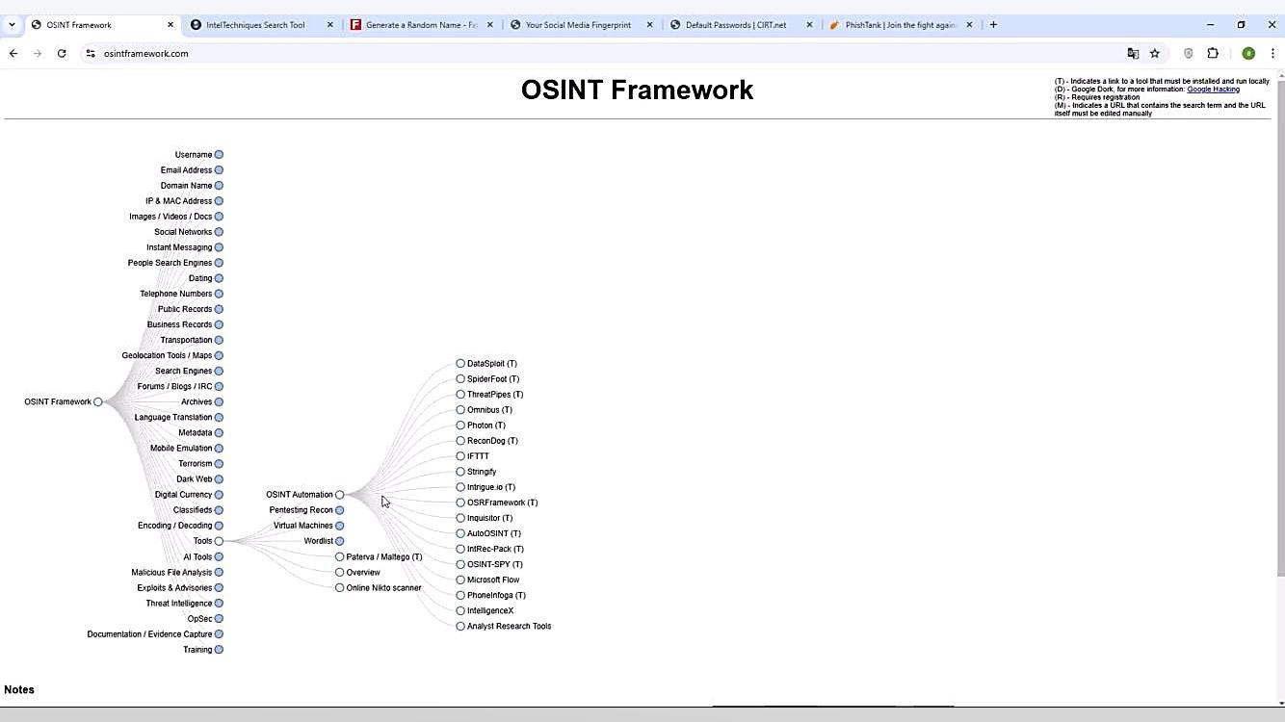This screenshot has height=722, width=1285.
Task: Collapse the Tools node
Action: (x=219, y=541)
